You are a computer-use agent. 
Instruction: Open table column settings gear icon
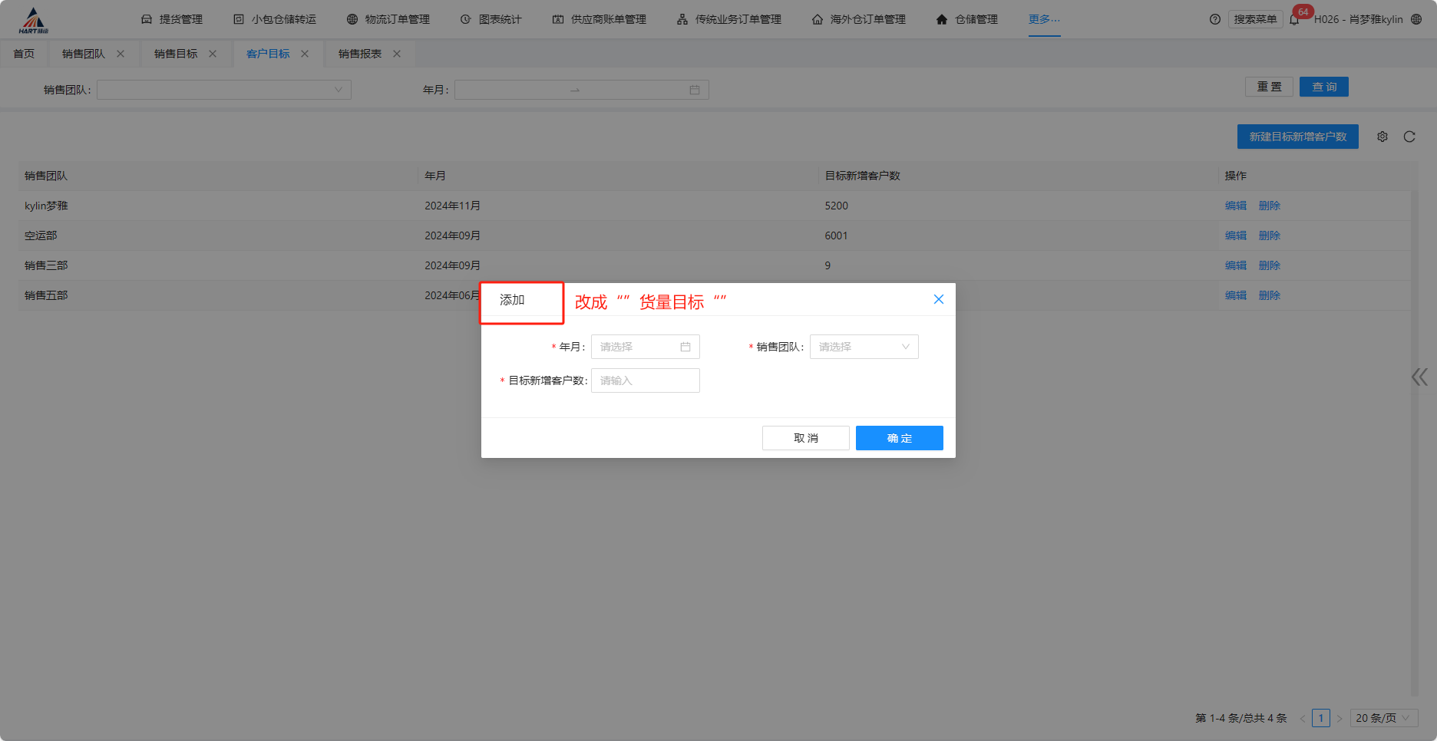point(1382,137)
